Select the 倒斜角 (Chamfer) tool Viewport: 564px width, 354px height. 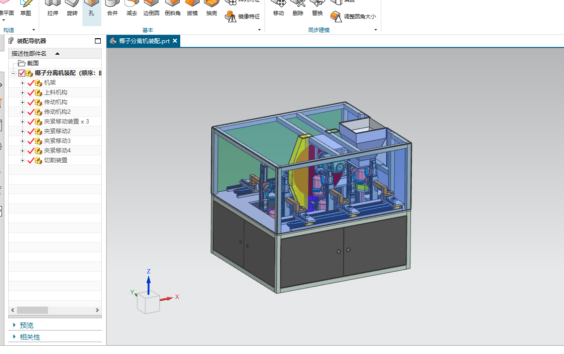pos(172,9)
